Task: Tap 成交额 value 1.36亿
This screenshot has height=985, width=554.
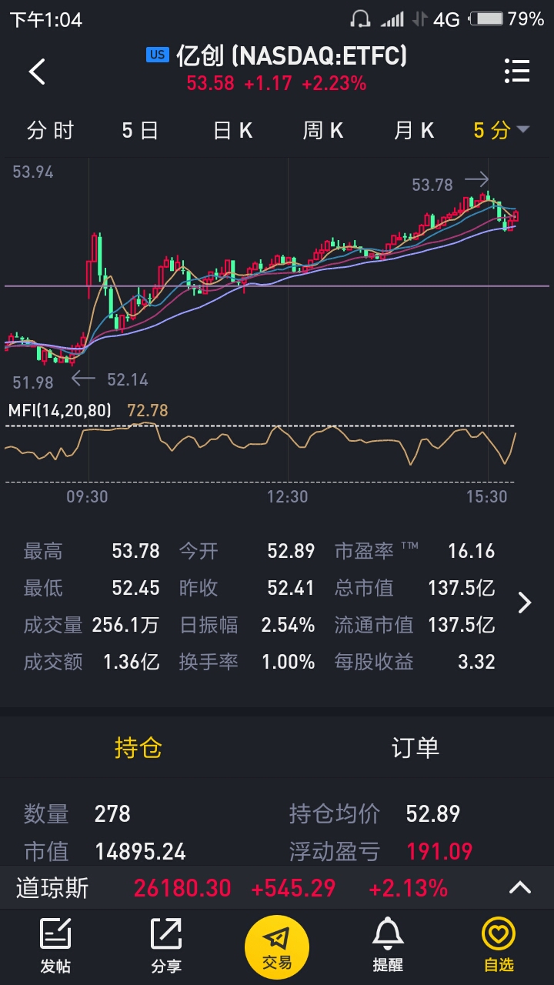Action: tap(132, 662)
